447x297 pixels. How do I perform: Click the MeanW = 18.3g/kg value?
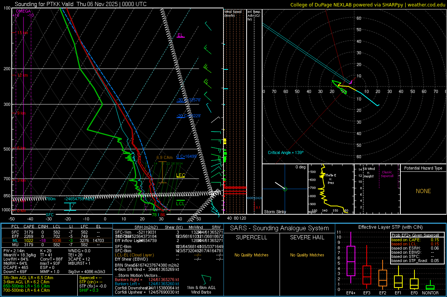tap(20, 255)
